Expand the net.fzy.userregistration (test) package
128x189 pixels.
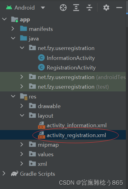click(22, 86)
